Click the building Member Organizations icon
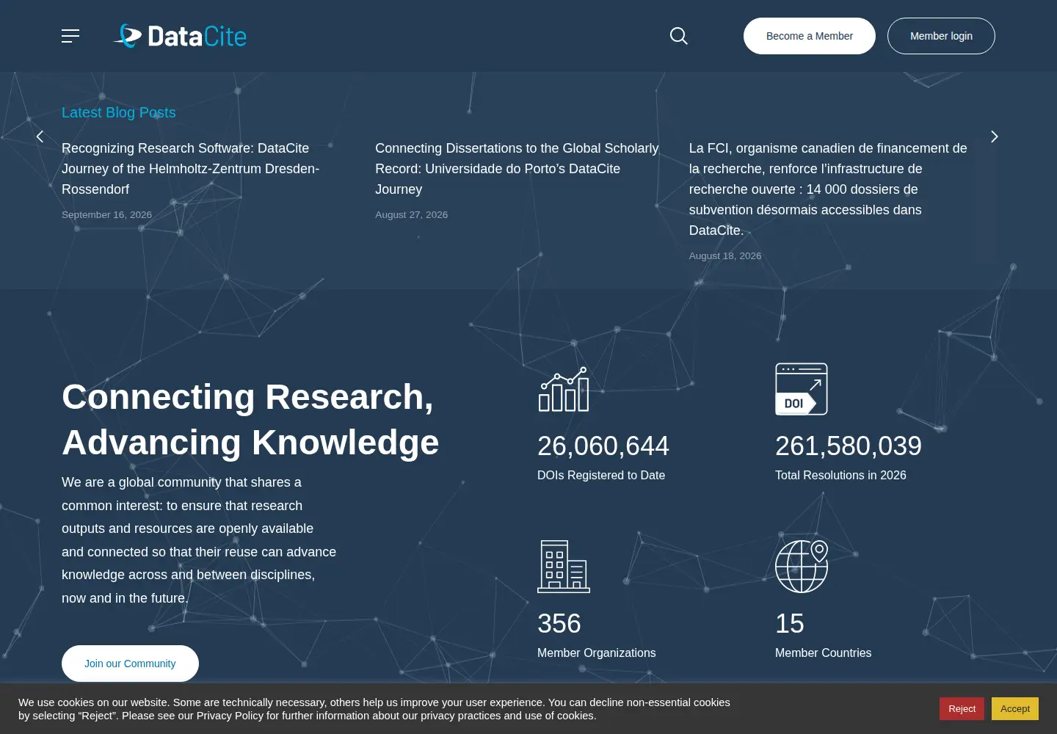Screen dimensions: 1057x734 [564, 567]
